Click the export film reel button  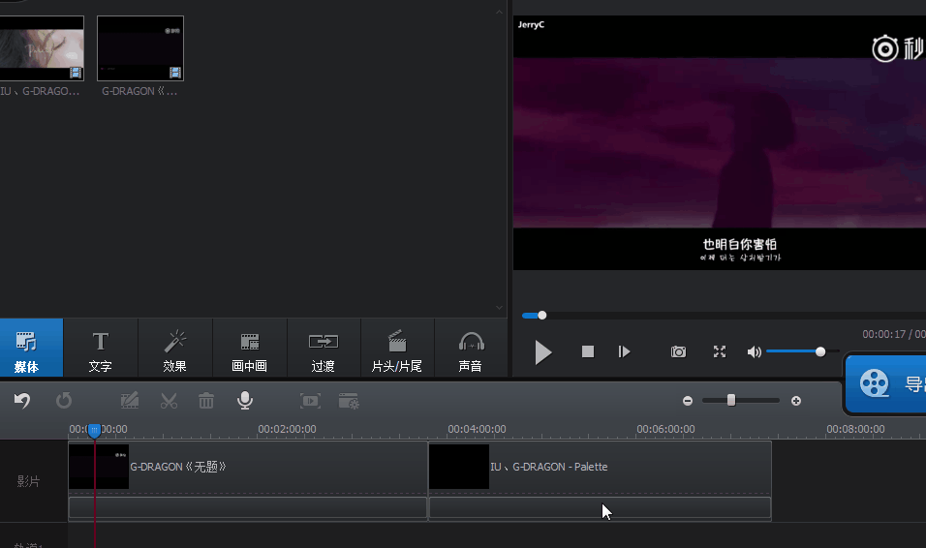coord(886,383)
